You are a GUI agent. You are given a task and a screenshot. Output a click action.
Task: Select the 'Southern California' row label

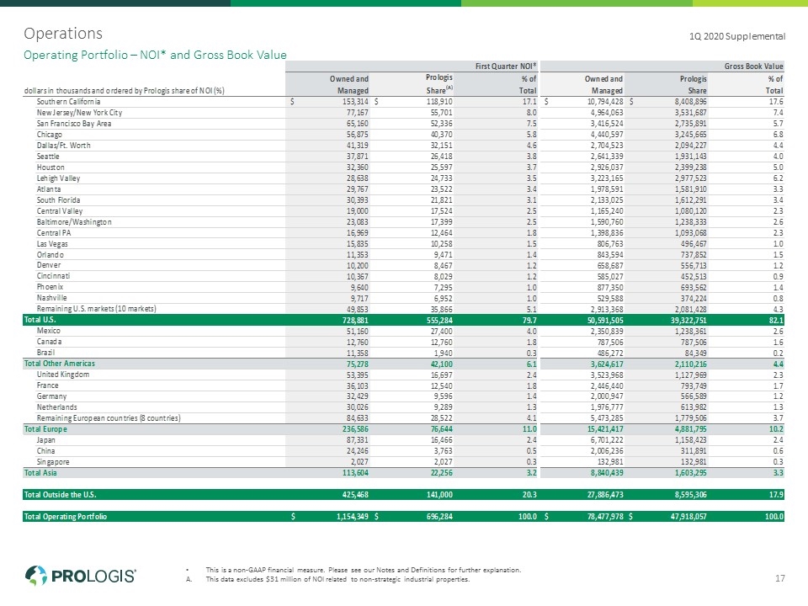click(x=68, y=102)
